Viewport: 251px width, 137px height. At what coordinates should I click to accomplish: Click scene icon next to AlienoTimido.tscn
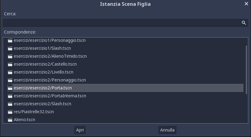point(10,56)
